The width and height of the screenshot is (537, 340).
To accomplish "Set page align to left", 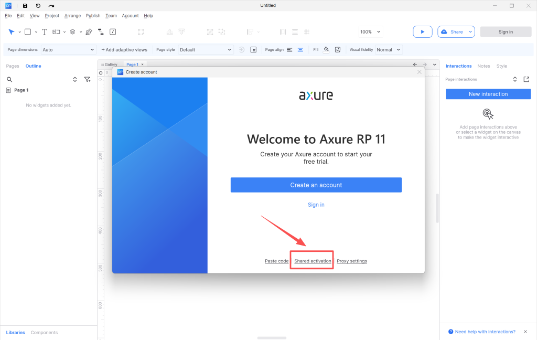I will [289, 50].
